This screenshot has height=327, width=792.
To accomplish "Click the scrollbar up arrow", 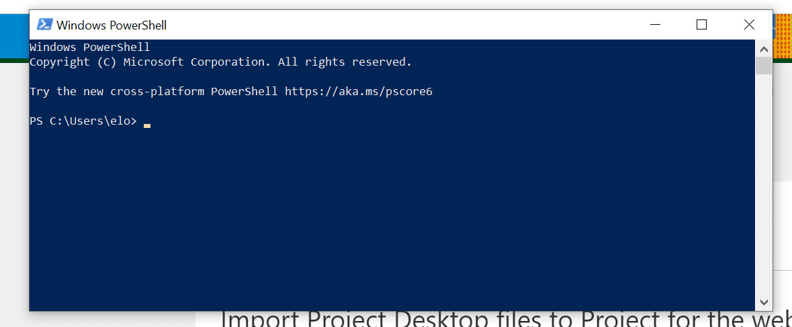I will click(763, 50).
